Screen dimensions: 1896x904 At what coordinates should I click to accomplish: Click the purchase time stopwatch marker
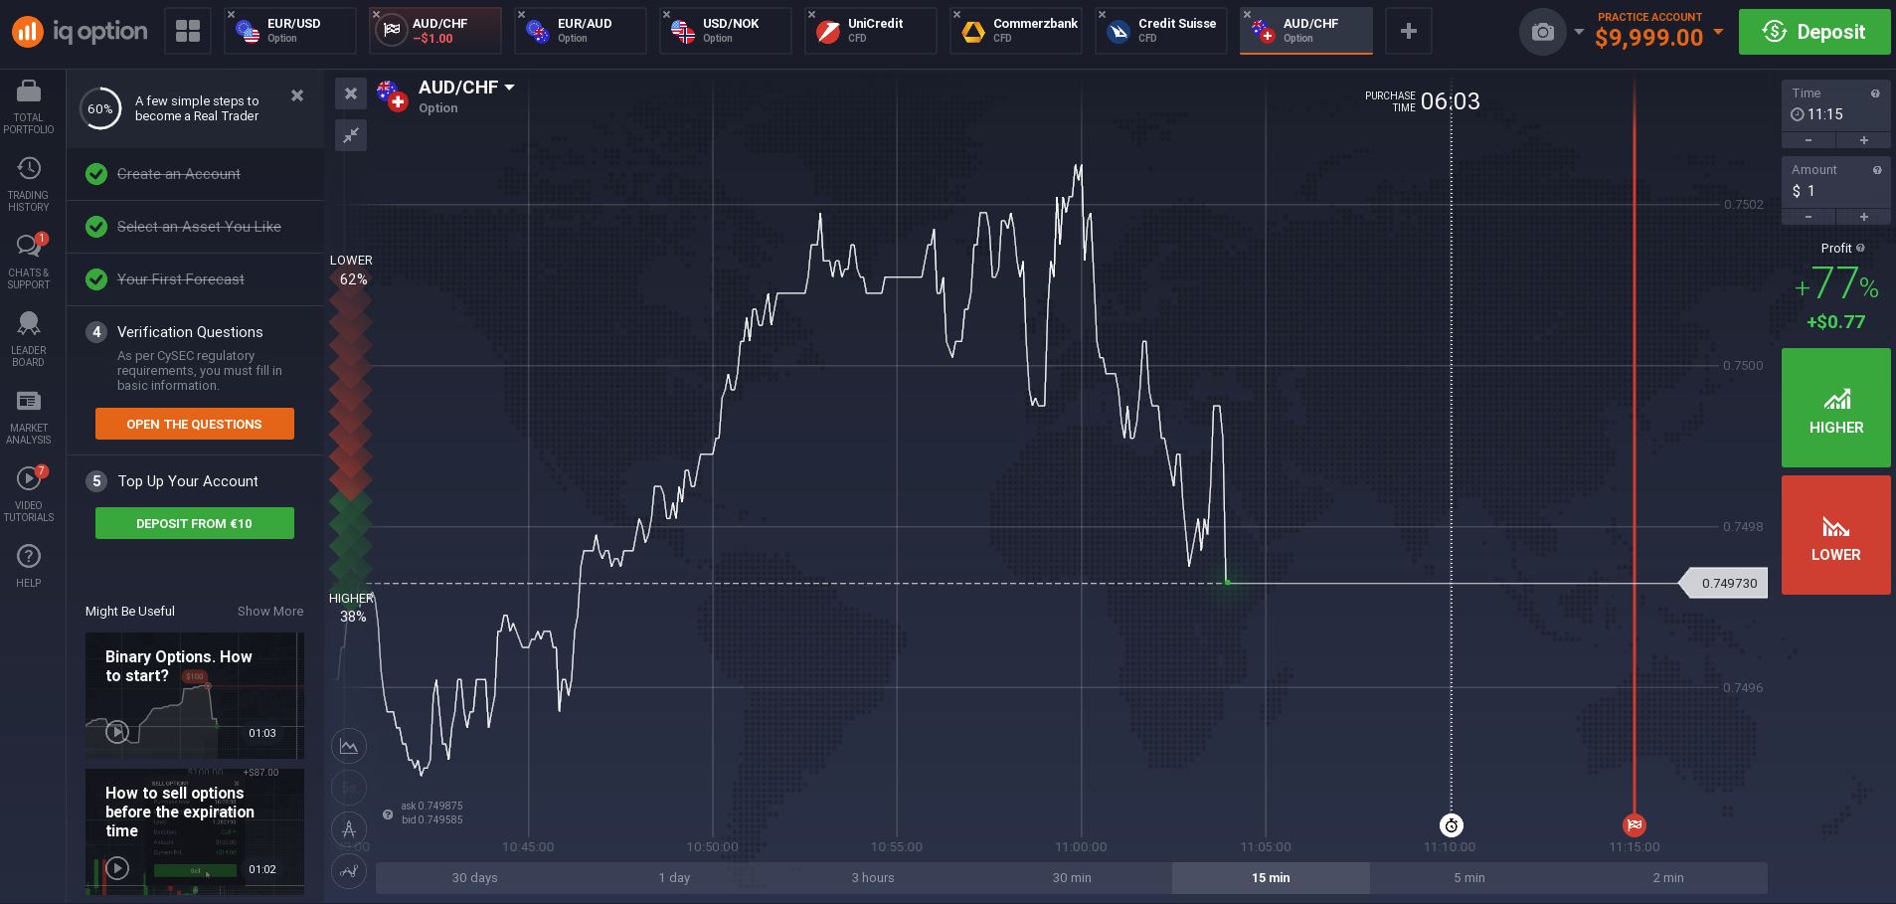[1451, 824]
